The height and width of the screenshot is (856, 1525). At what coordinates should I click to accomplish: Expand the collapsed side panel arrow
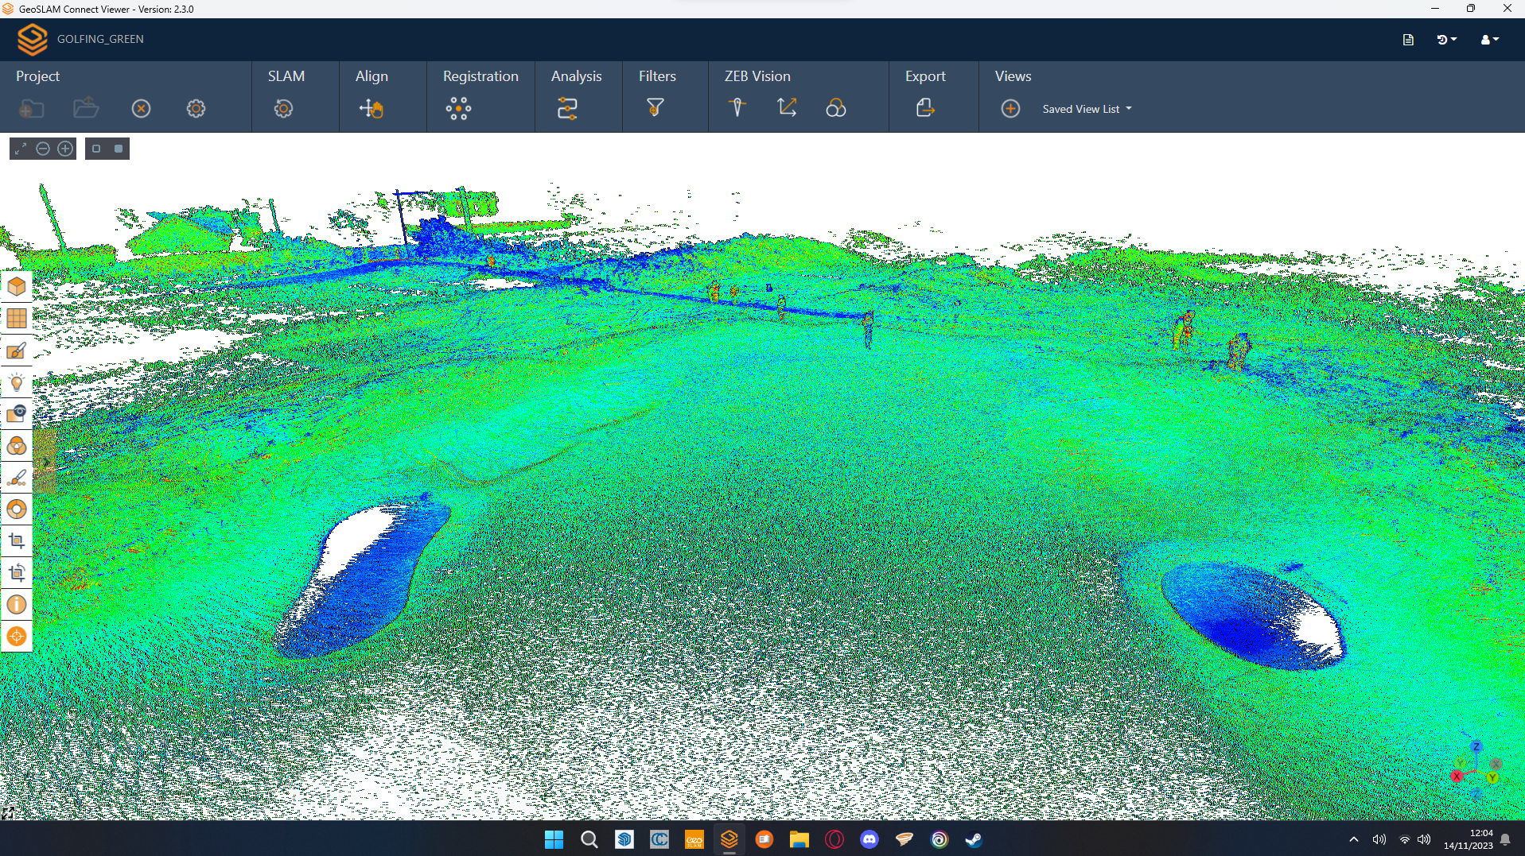(46, 462)
